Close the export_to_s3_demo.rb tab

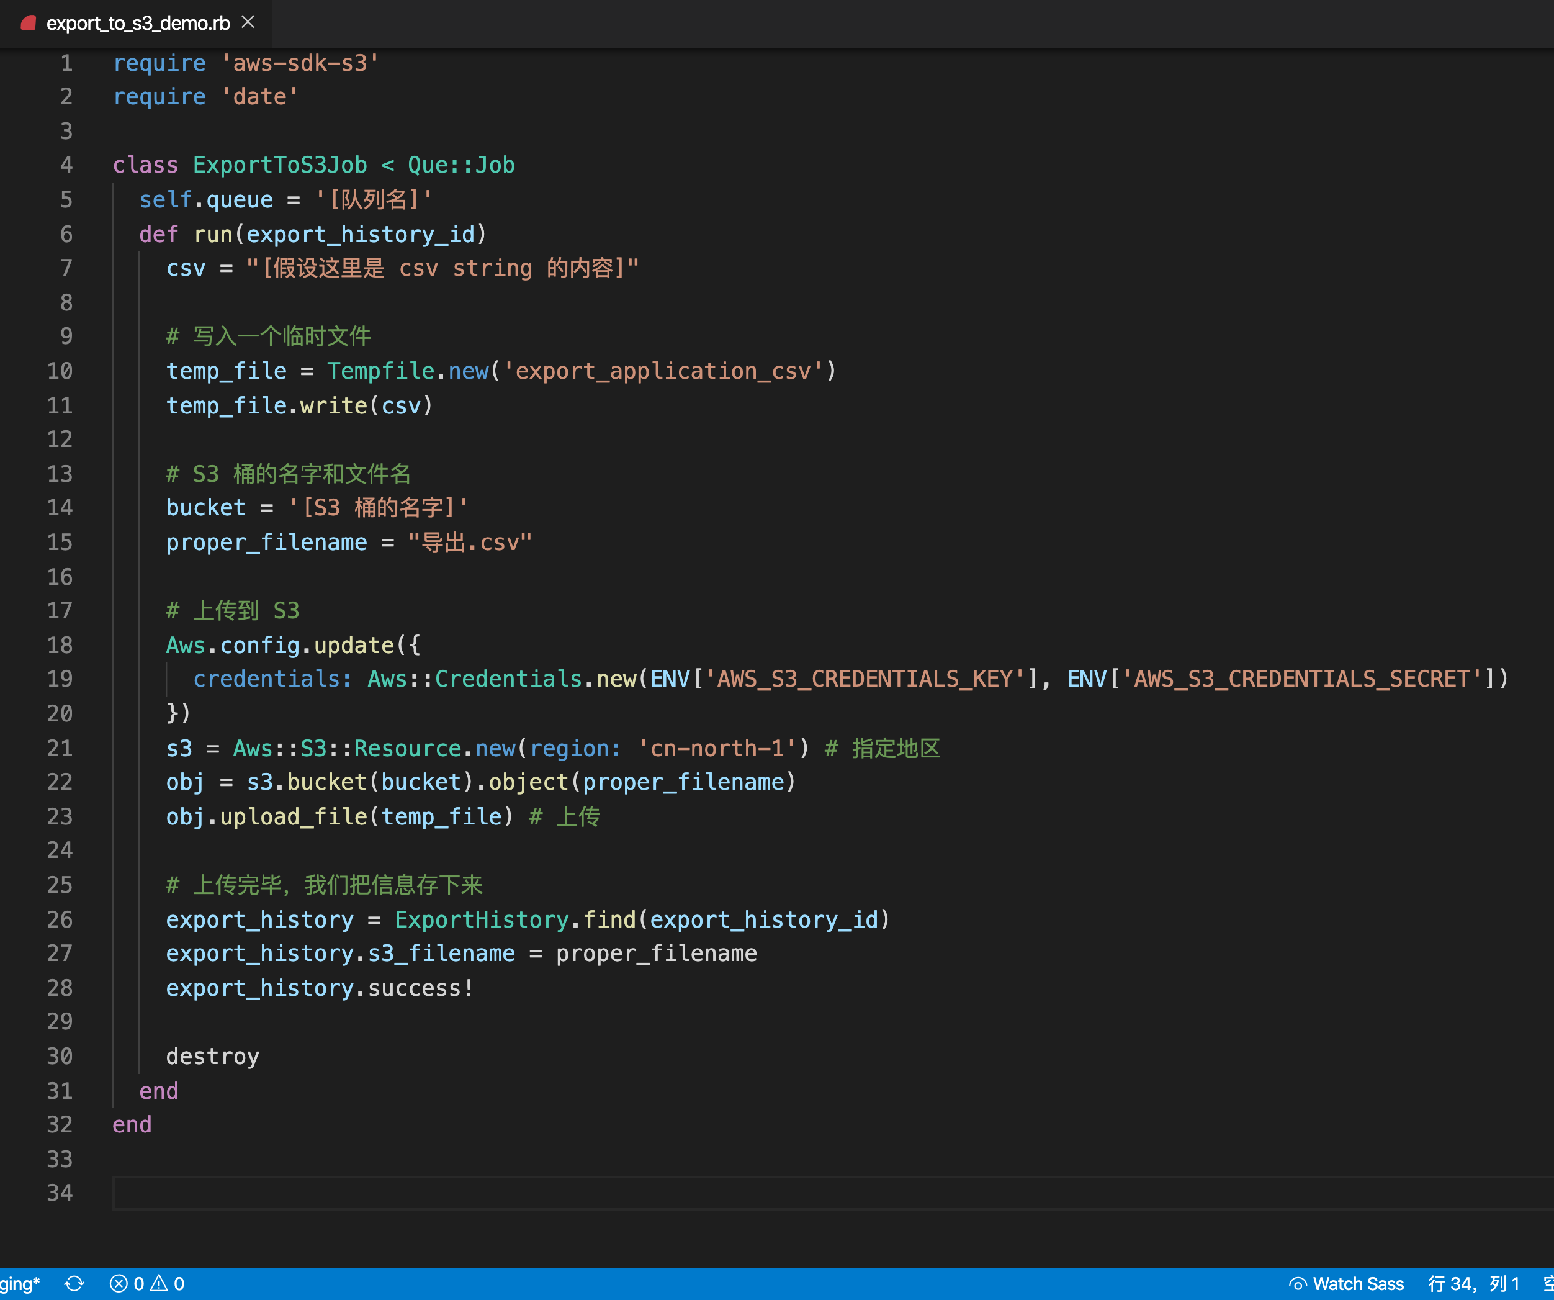[249, 22]
